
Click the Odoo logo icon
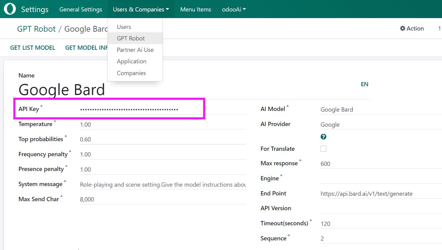pos(10,9)
